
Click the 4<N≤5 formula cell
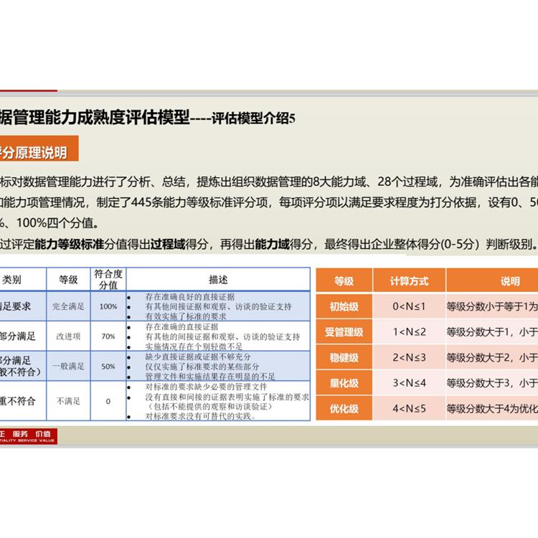coord(410,408)
